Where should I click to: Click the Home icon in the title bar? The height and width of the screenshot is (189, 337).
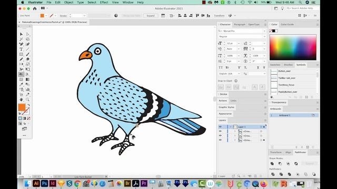tap(35, 8)
